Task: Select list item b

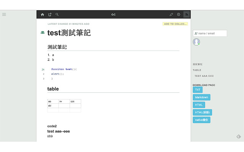Action: 53,60
